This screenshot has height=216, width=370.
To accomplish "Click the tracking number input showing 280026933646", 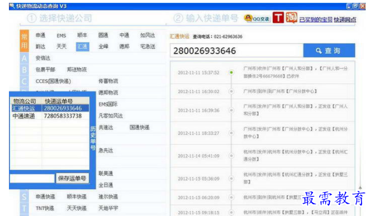I will click(237, 51).
